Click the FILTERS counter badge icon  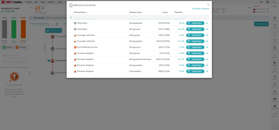coord(4,47)
